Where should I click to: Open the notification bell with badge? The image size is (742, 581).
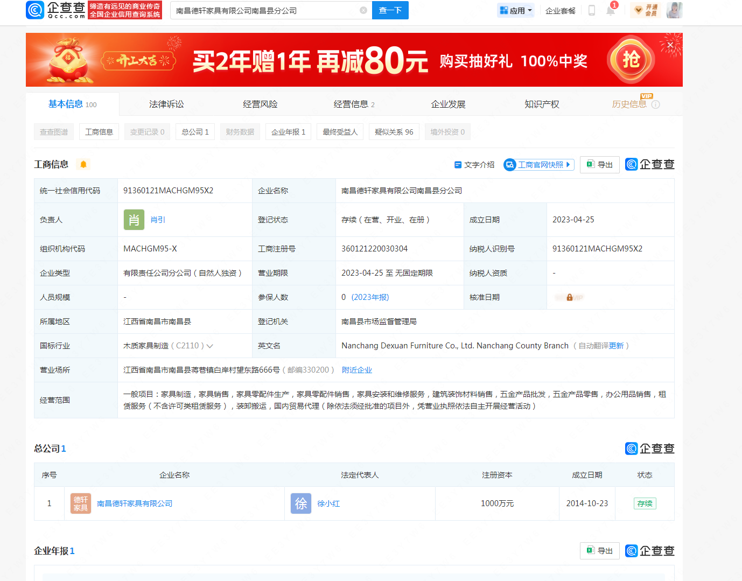pyautogui.click(x=611, y=10)
